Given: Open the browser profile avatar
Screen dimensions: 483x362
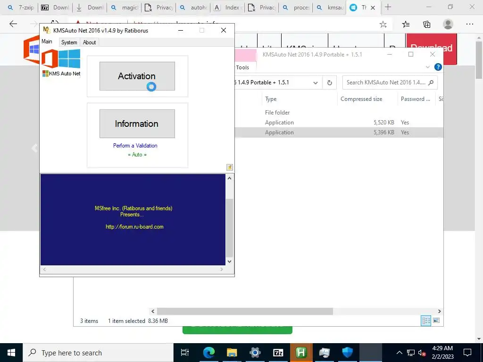Looking at the screenshot, I should coord(448,25).
